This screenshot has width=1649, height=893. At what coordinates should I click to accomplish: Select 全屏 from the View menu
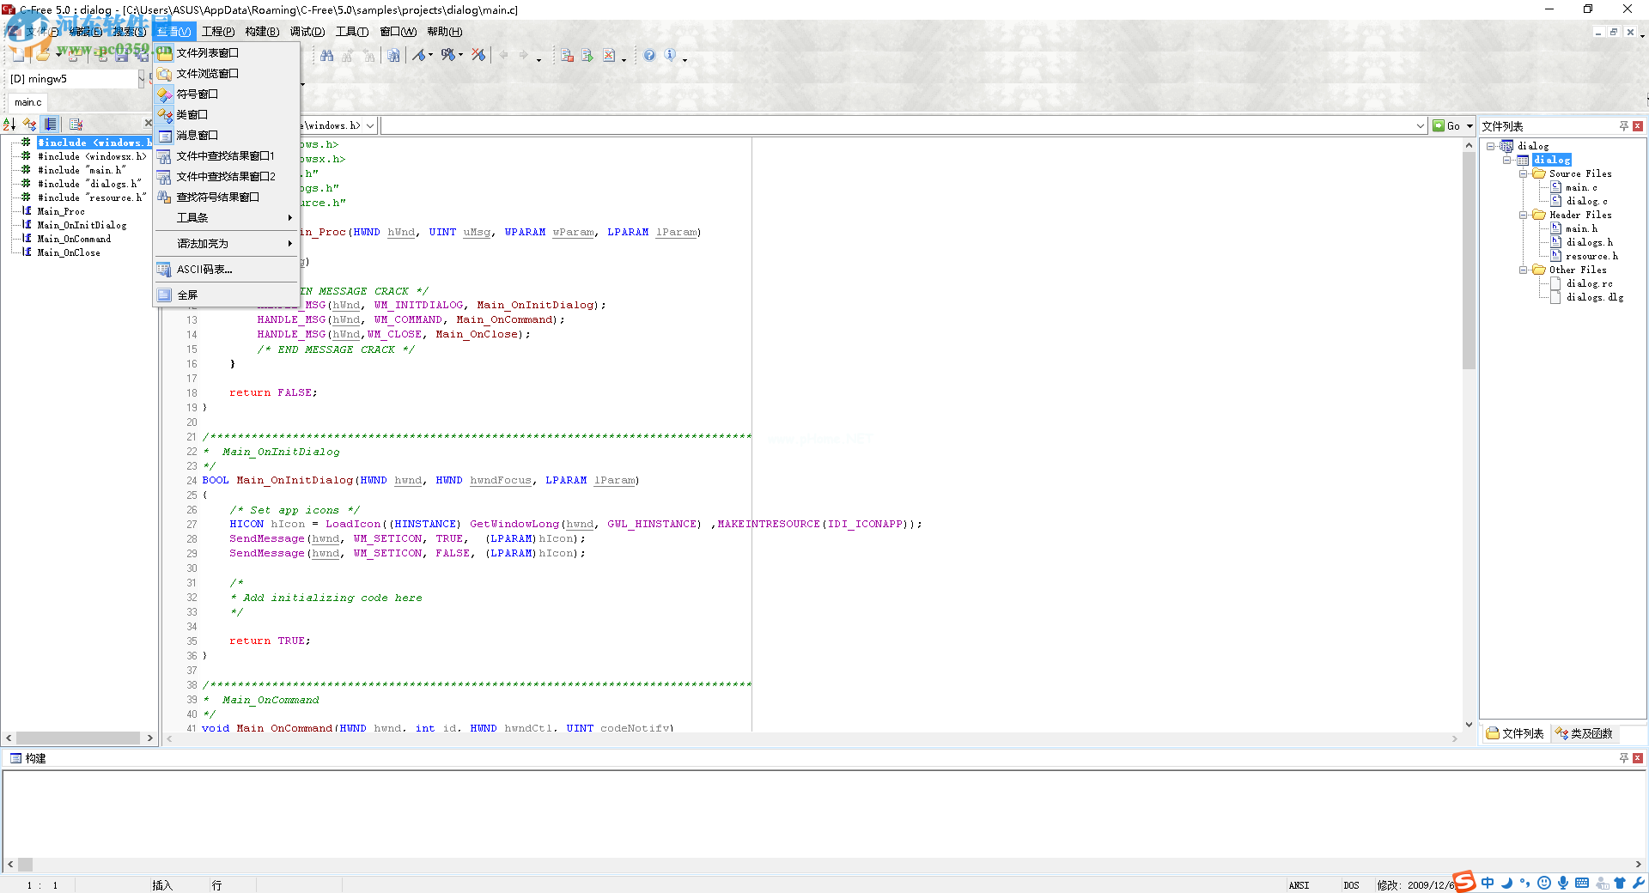[187, 295]
